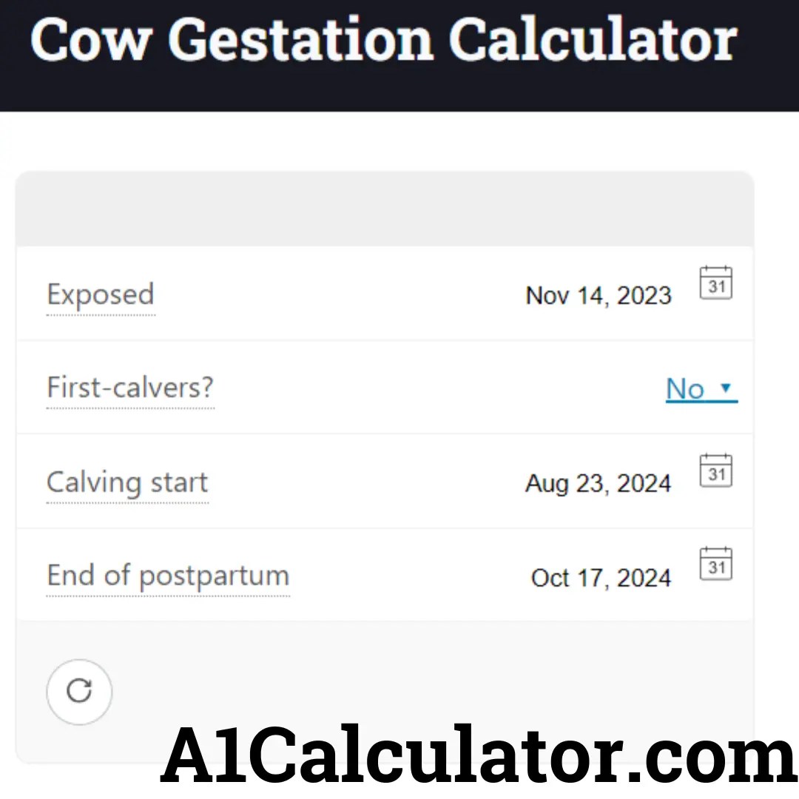Open the First-calvers dropdown showing No
The width and height of the screenshot is (799, 799).
click(700, 388)
